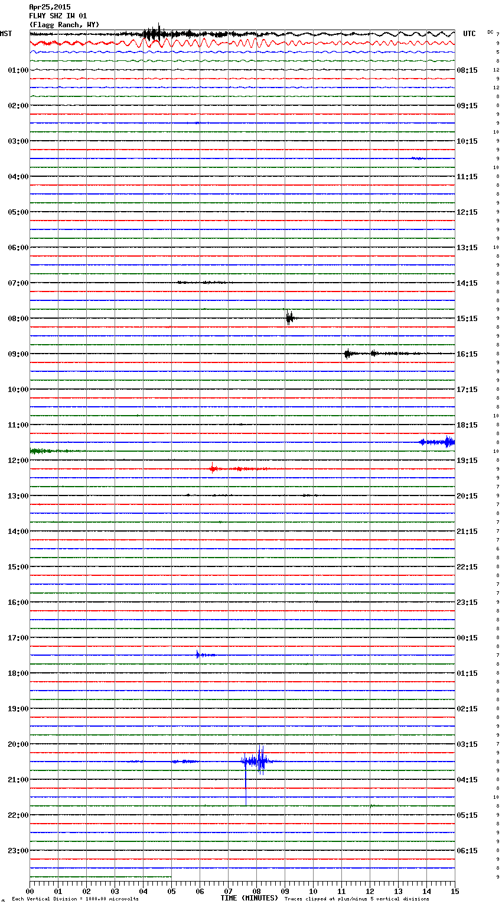Select the 01:00 MST row label
502x907 pixels.
(18, 70)
